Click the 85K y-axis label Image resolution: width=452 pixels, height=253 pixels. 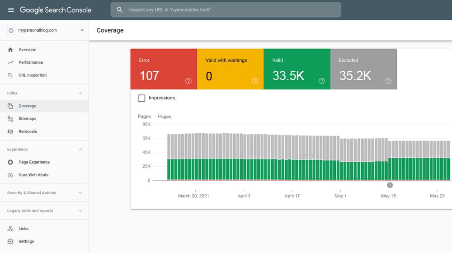(146, 124)
